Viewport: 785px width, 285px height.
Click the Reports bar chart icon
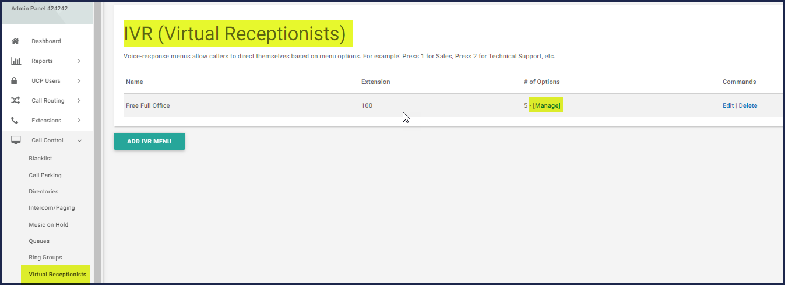click(16, 61)
